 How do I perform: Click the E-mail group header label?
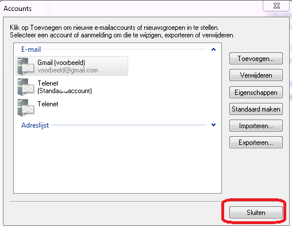coord(31,49)
